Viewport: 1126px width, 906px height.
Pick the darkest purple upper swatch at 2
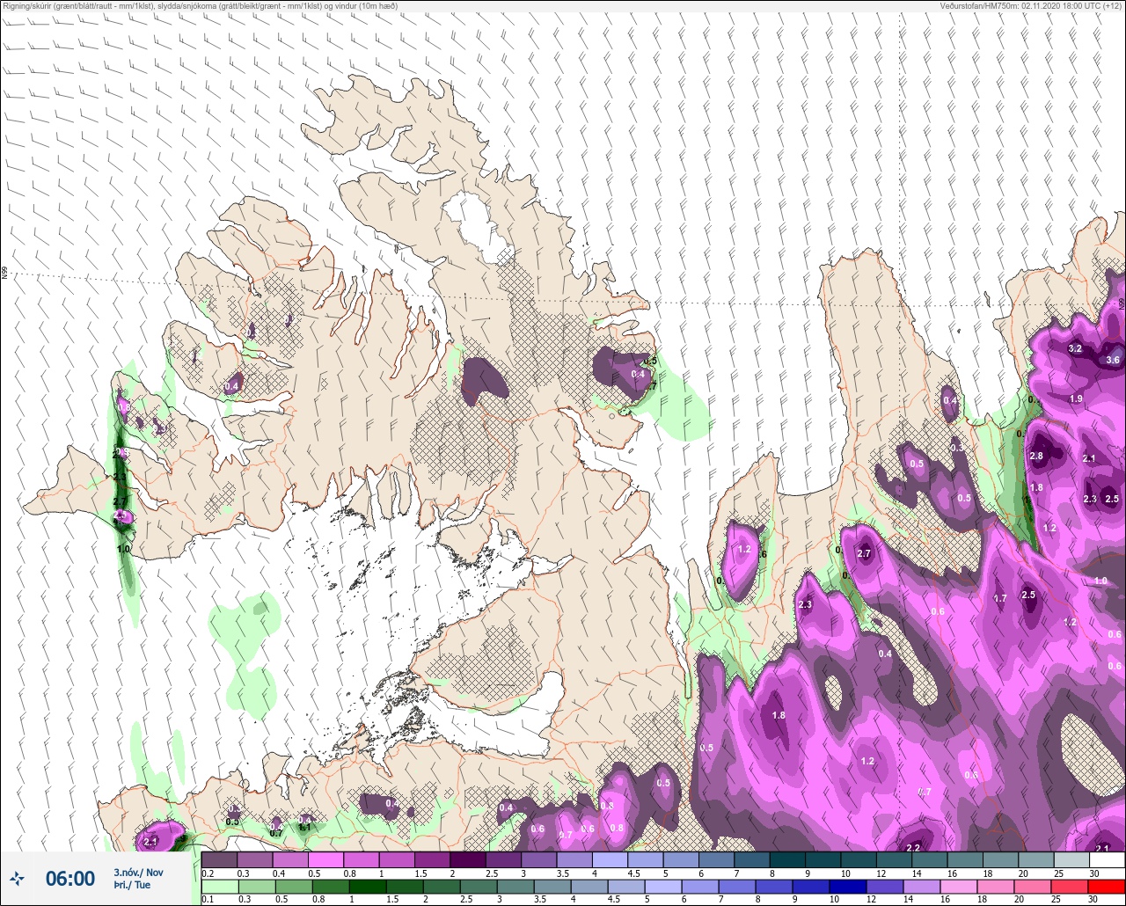tap(467, 859)
